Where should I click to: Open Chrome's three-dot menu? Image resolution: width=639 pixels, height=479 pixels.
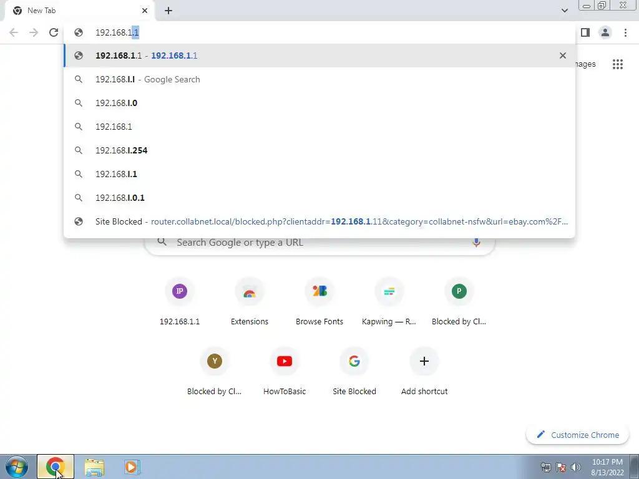tap(625, 32)
